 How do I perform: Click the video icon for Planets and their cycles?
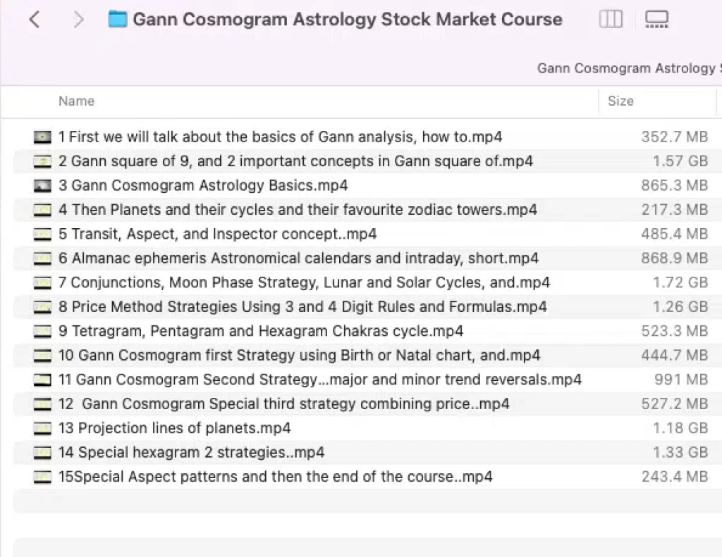[x=42, y=210]
